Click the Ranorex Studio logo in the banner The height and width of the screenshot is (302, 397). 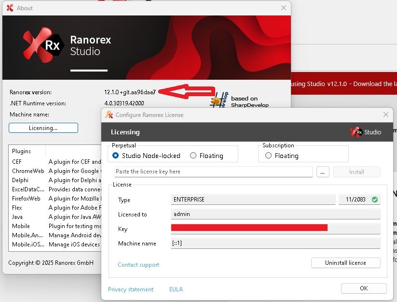pos(43,45)
